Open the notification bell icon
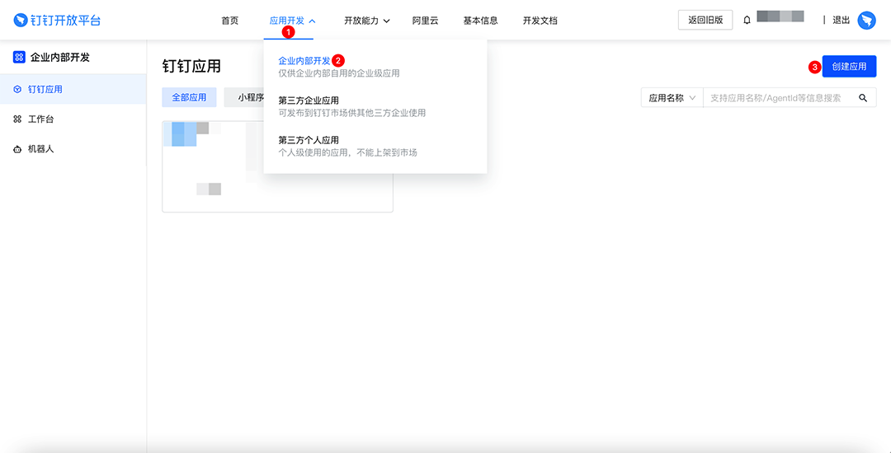Image resolution: width=891 pixels, height=453 pixels. coord(747,21)
